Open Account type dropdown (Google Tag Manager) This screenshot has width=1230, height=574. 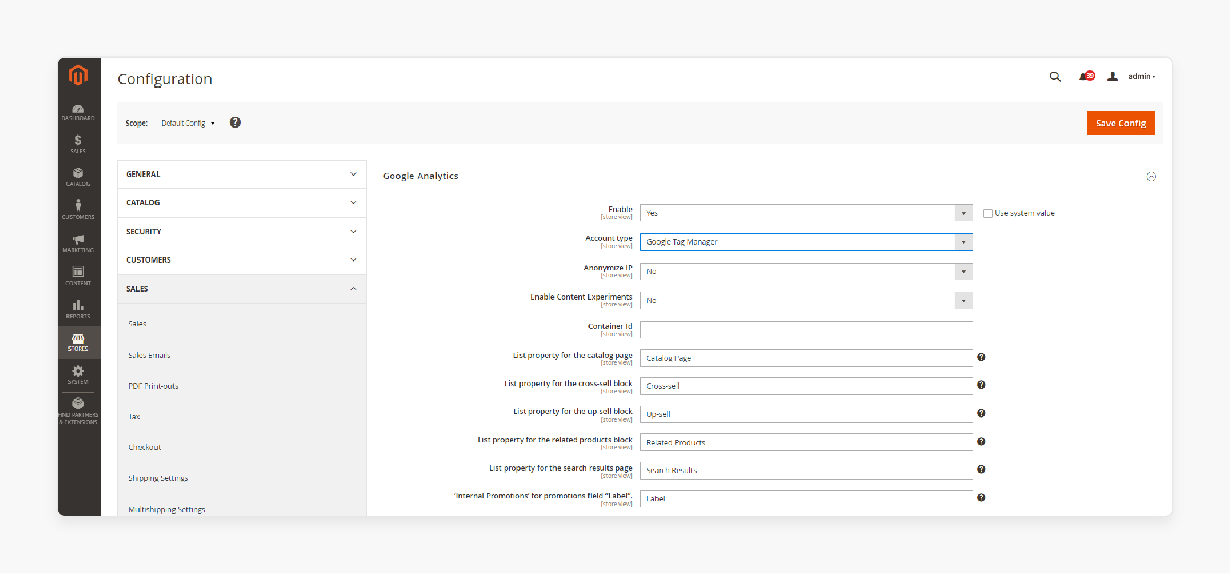coord(806,242)
